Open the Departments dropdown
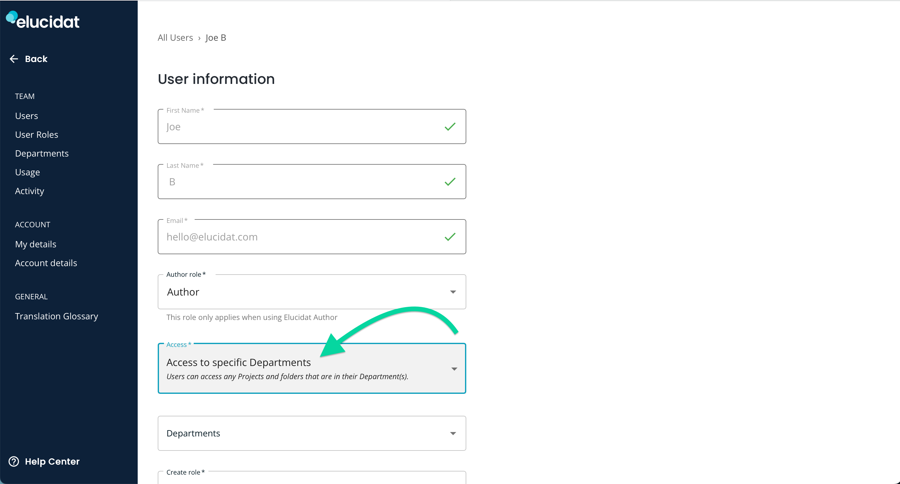The width and height of the screenshot is (900, 484). pos(453,433)
